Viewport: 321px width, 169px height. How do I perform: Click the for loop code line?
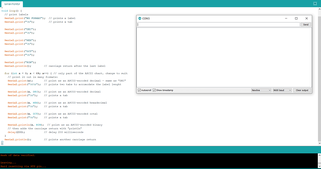66,73
